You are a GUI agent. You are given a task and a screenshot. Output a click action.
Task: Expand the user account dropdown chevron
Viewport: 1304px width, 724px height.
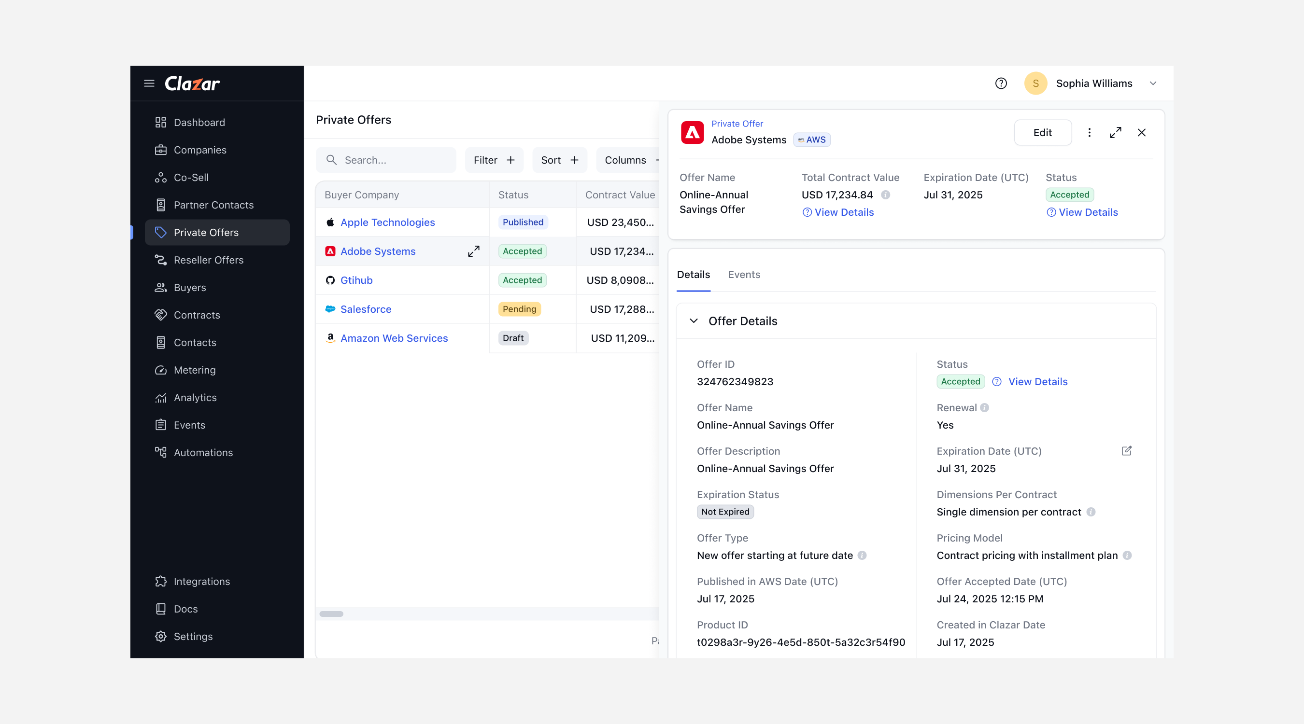(1153, 84)
